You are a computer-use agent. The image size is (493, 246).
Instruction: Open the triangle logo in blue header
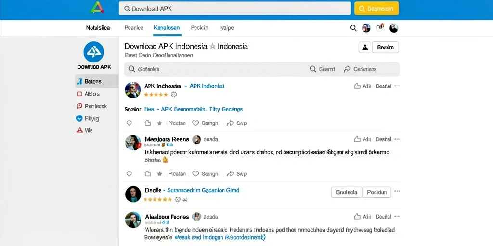(x=97, y=8)
